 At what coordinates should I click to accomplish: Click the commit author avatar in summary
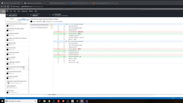31,21
